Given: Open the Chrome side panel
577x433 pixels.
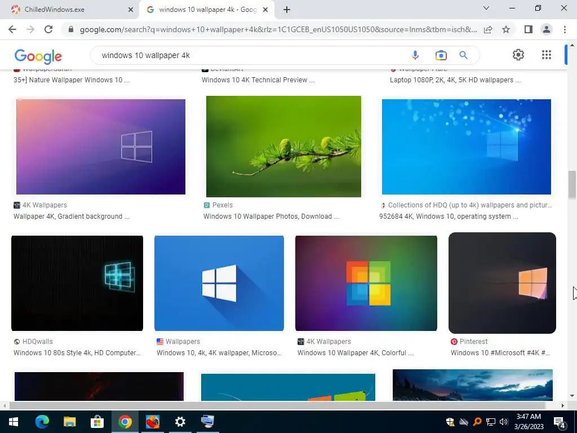Looking at the screenshot, I should [x=529, y=29].
